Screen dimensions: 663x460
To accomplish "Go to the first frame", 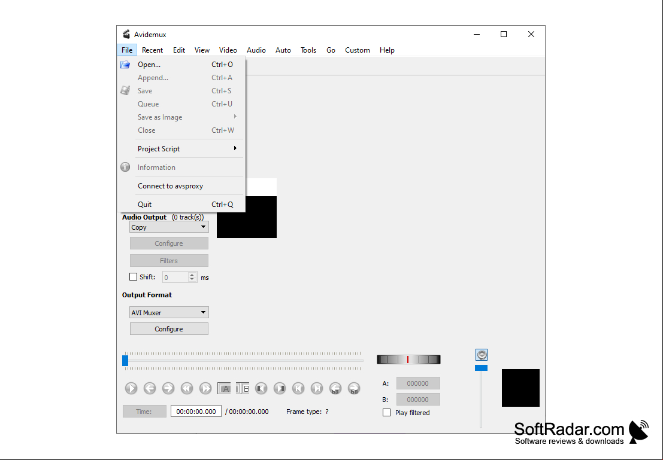I will click(298, 388).
